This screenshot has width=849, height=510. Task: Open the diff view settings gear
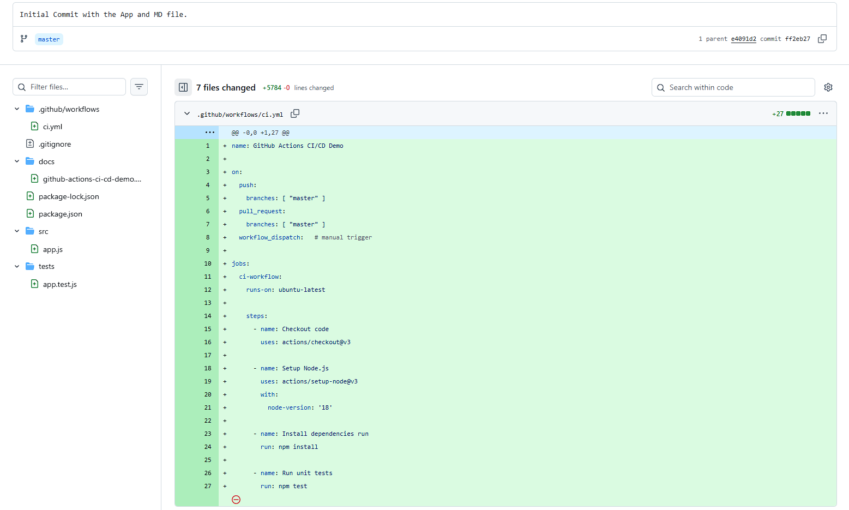click(828, 87)
